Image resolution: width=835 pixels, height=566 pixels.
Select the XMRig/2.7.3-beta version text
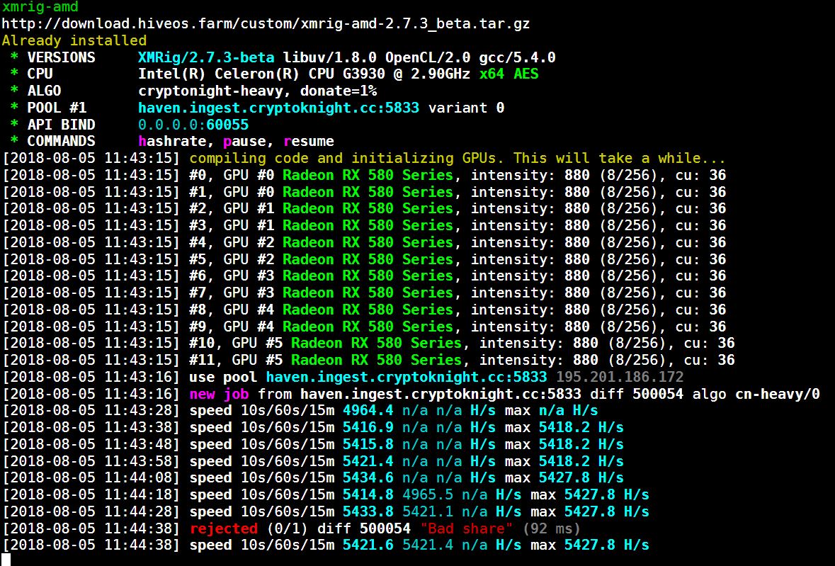point(207,57)
